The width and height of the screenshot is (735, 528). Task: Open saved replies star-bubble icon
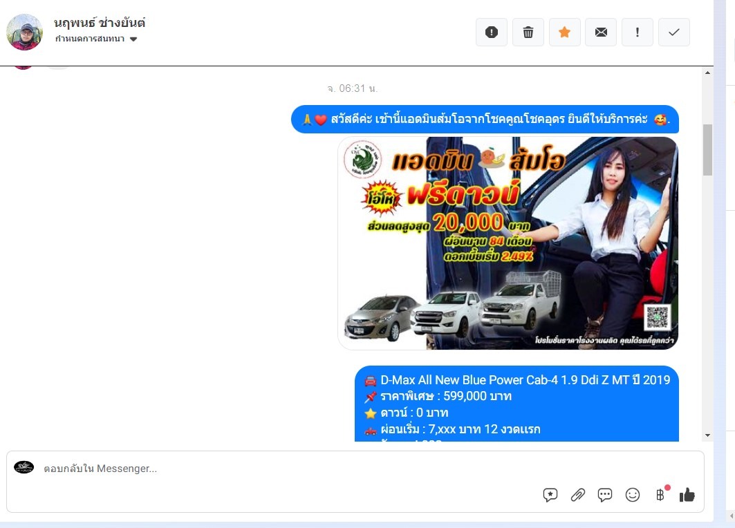[x=550, y=495]
